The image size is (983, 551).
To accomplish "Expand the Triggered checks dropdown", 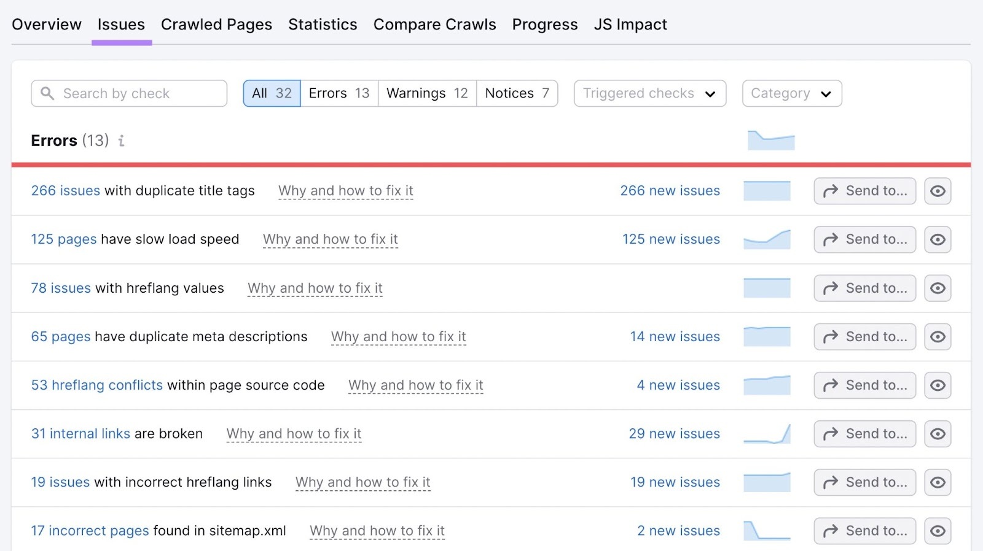I will [x=650, y=93].
